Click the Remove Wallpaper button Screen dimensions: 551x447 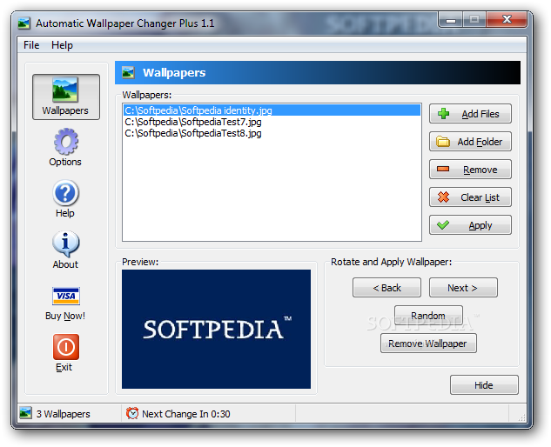[428, 343]
